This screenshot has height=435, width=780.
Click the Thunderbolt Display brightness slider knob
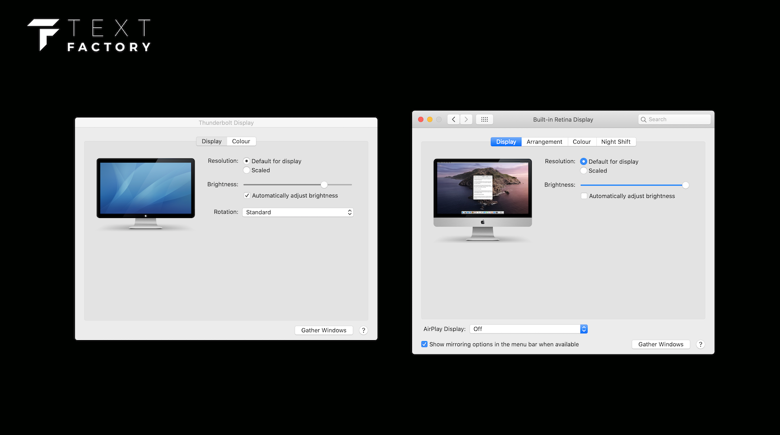click(x=324, y=185)
